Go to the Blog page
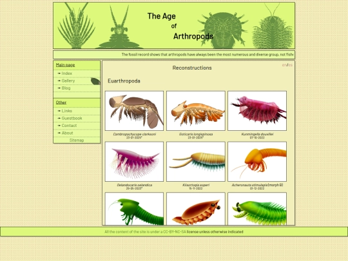 click(x=66, y=88)
